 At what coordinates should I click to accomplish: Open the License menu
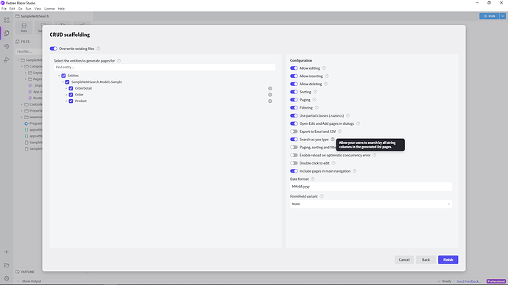pos(49,9)
